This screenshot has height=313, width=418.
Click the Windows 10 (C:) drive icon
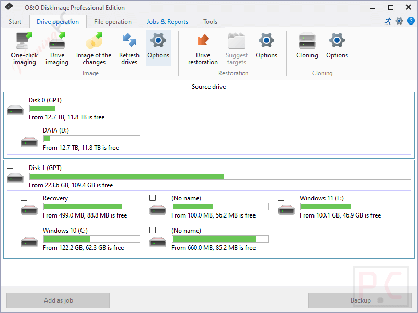pyautogui.click(x=29, y=242)
